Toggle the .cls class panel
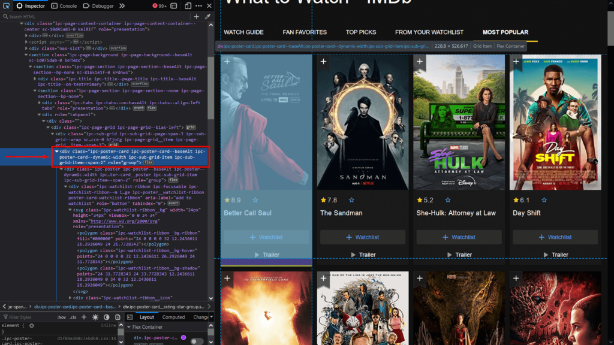Viewport: 614px width, 345px height. pyautogui.click(x=73, y=317)
